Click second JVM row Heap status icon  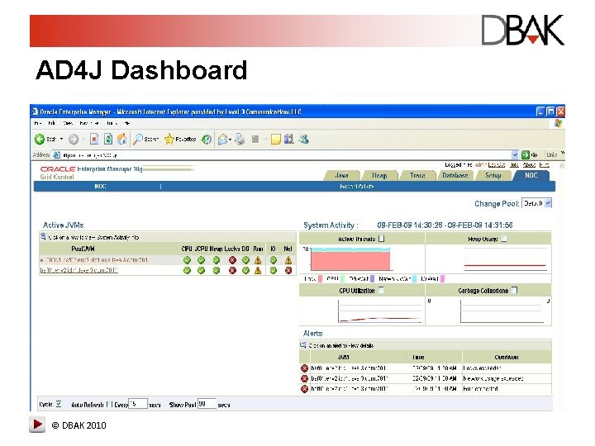click(217, 270)
